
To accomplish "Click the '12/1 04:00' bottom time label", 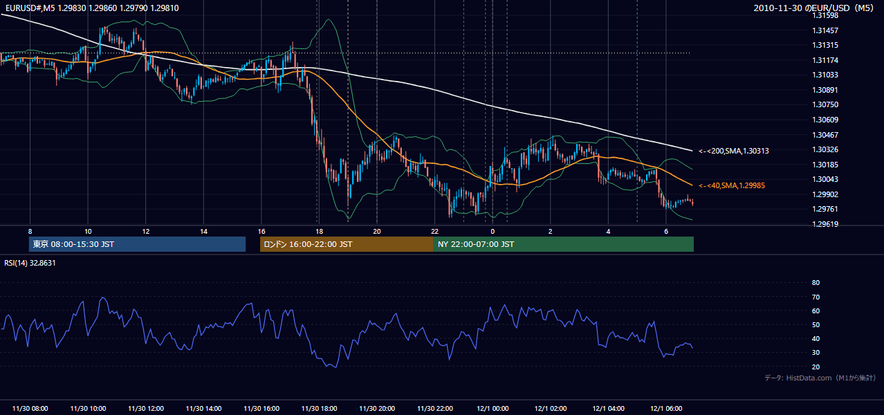I will [608, 409].
